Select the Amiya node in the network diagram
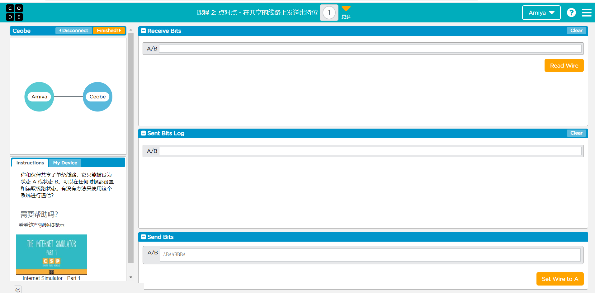595x293 pixels. click(39, 97)
